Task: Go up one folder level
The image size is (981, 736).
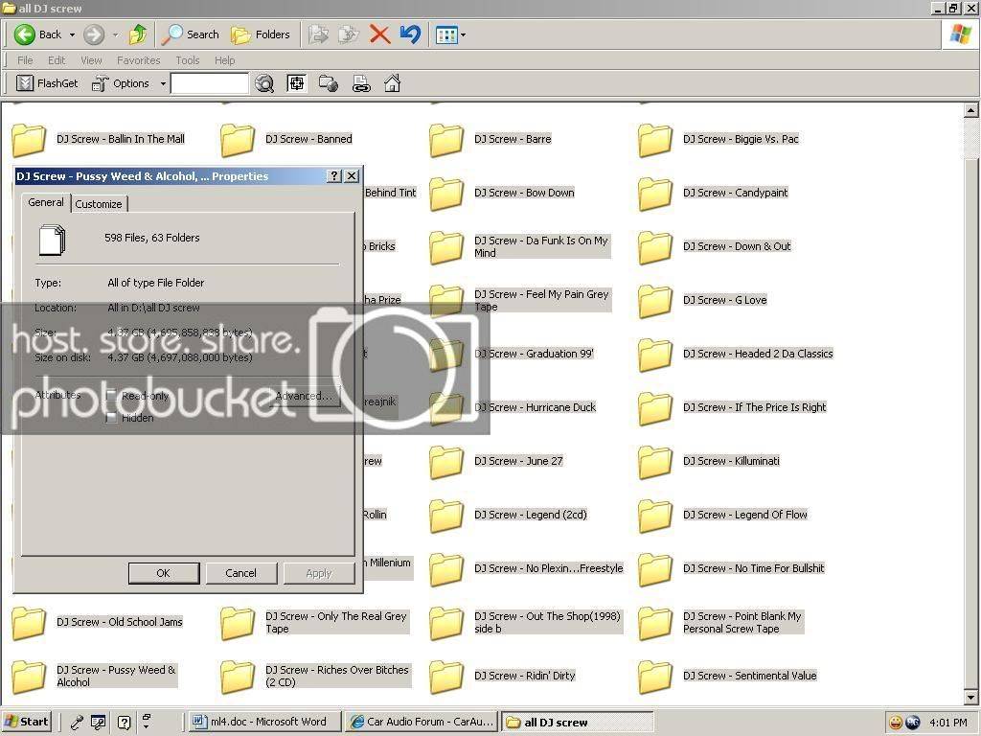Action: pos(138,34)
